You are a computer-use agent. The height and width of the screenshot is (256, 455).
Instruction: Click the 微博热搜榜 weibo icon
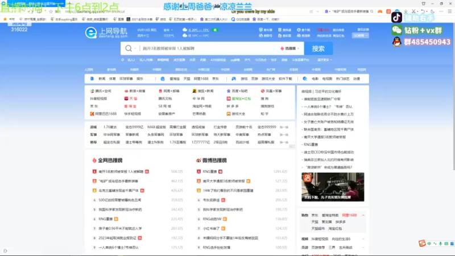198,160
